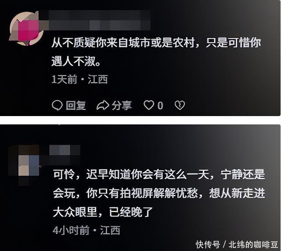This screenshot has width=281, height=251.
Task: Click the "4小时前" timestamp
Action: pos(71,230)
